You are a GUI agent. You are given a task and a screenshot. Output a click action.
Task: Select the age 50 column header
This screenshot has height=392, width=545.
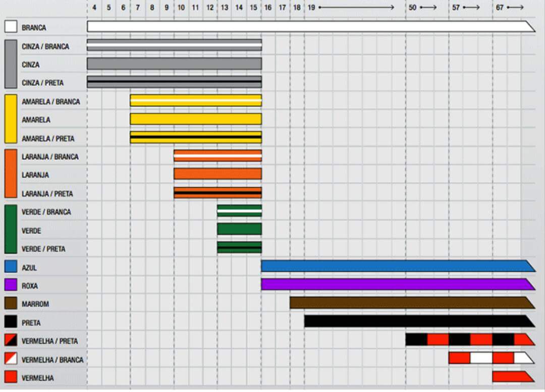pos(413,8)
